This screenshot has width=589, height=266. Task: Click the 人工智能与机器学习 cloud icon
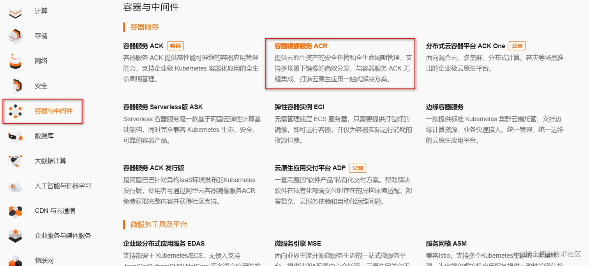tap(16, 186)
